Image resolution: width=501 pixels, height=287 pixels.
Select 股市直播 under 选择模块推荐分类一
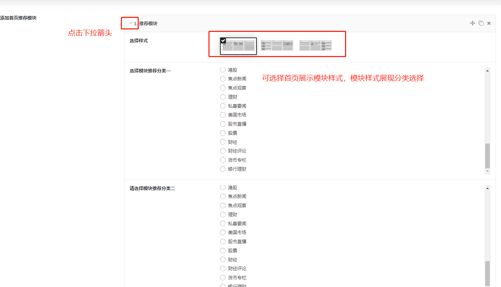[x=223, y=124]
